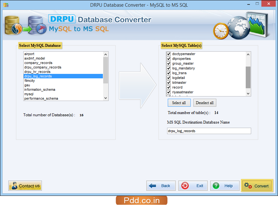Choose the filmcity database
Screen dimensions: 278x207
(x=63, y=81)
